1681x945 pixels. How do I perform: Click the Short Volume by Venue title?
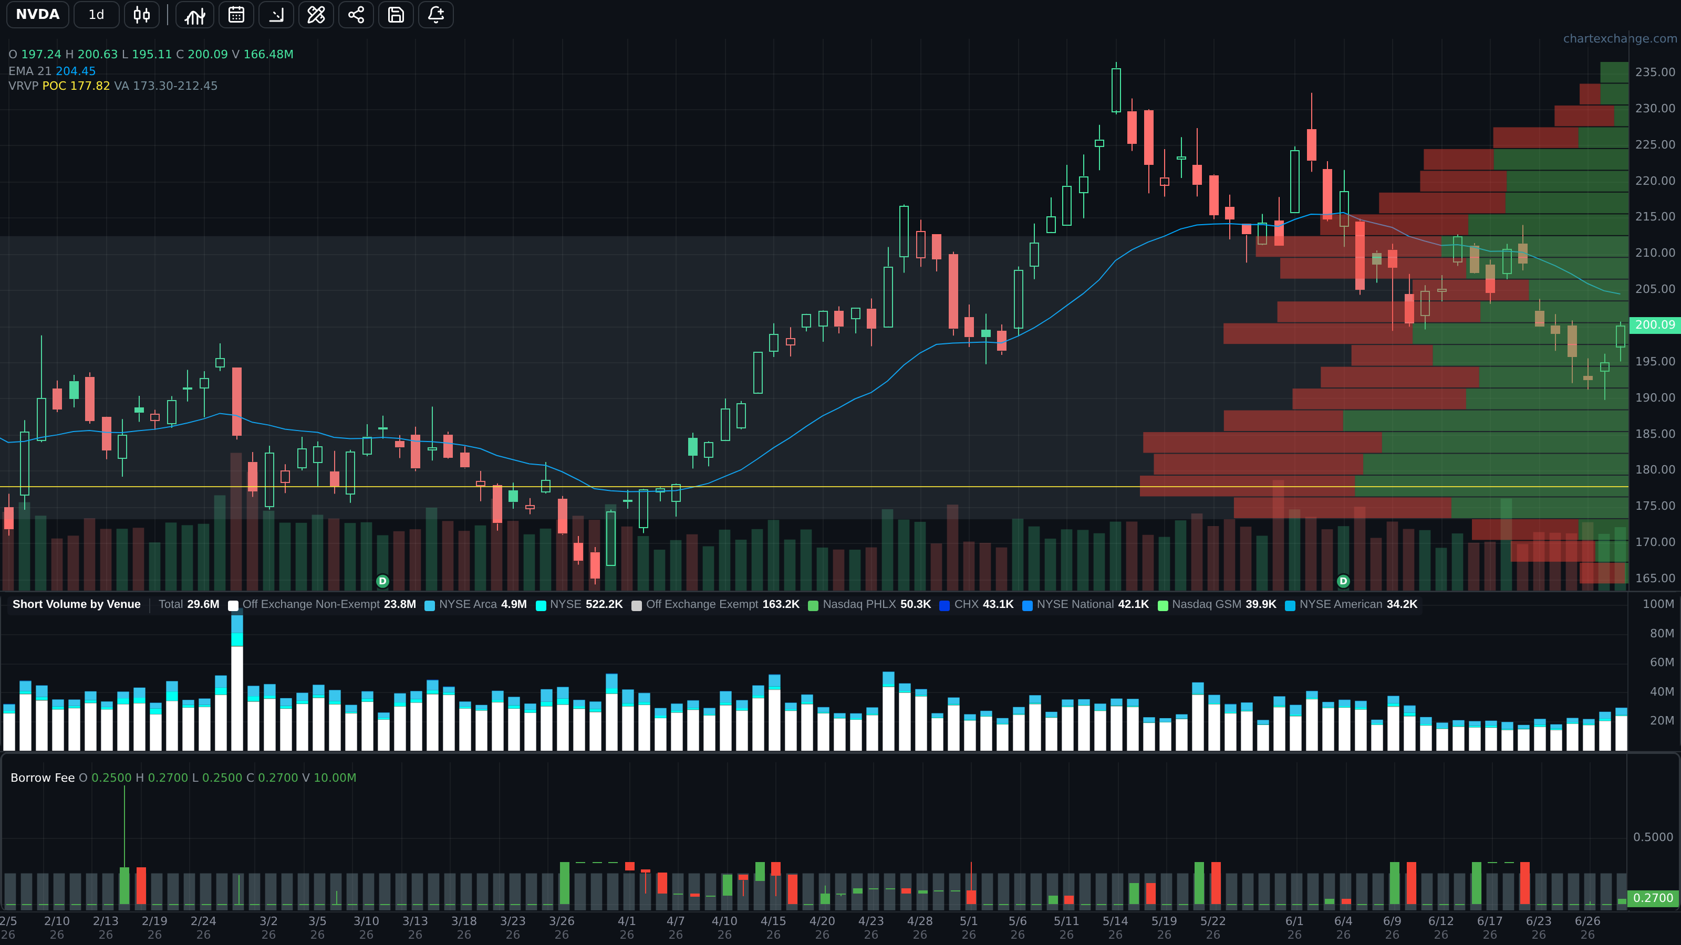tap(76, 604)
